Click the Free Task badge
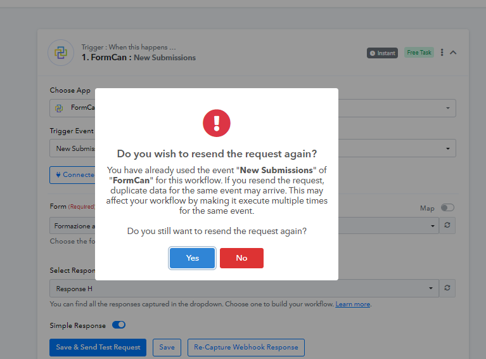The height and width of the screenshot is (359, 486). point(419,53)
